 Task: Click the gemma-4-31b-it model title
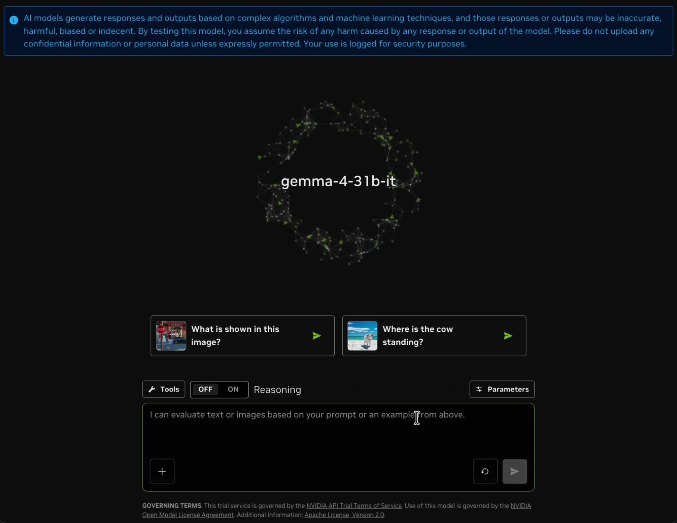tap(338, 181)
